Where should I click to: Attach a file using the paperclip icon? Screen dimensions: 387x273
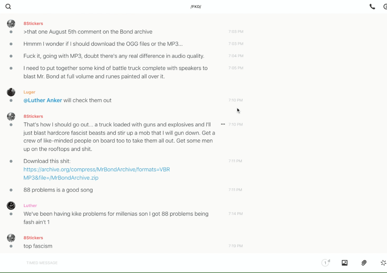364,263
